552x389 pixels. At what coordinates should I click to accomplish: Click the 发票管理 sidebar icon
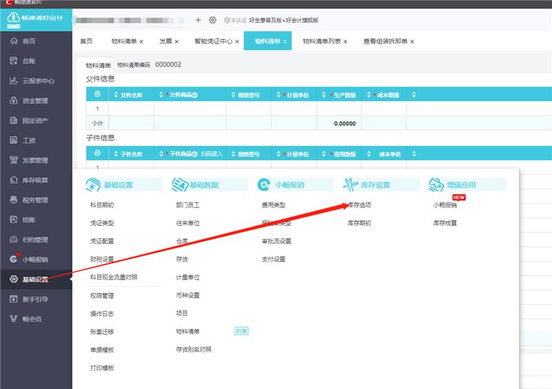[13, 160]
